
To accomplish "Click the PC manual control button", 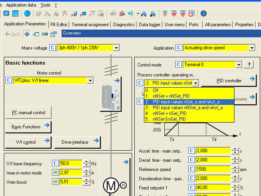I will point(28,113).
